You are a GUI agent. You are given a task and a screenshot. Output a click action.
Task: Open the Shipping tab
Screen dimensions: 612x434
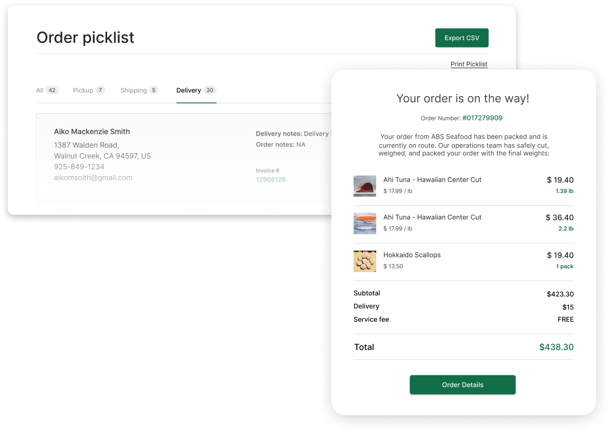pos(139,90)
